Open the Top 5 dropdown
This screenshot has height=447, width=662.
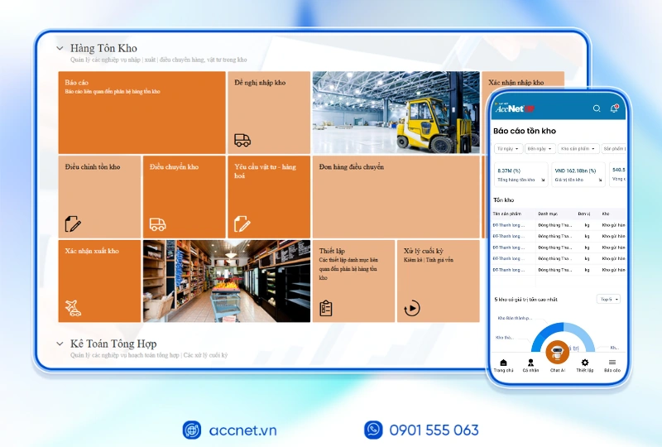click(x=608, y=299)
